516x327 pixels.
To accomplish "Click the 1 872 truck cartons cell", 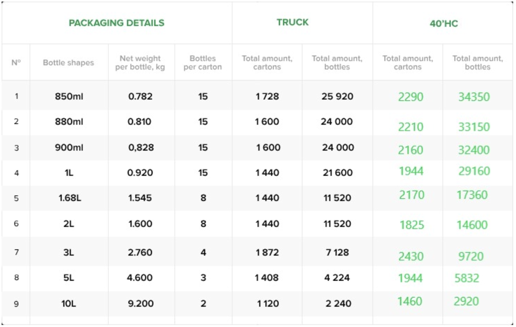I will pyautogui.click(x=267, y=253).
